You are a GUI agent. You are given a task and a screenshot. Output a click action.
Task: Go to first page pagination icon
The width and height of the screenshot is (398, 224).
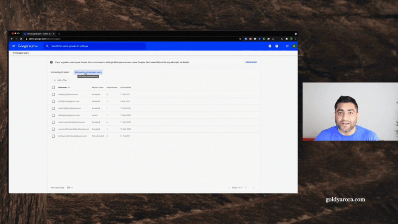coord(228,188)
